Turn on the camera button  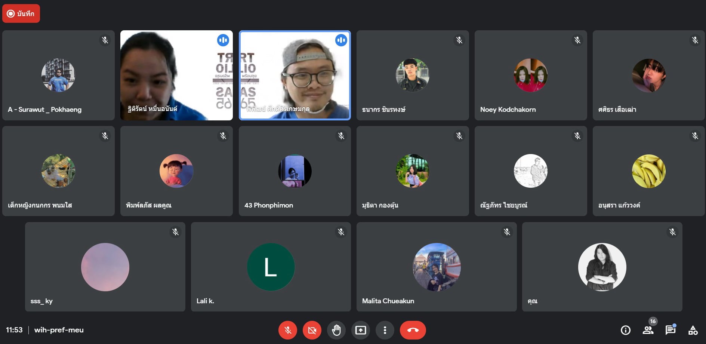[312, 330]
